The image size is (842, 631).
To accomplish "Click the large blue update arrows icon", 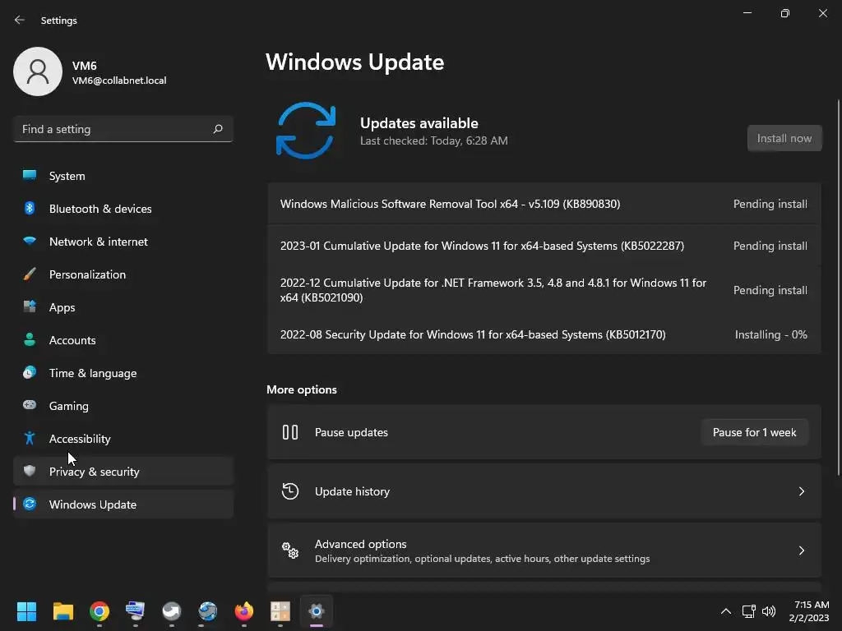I will click(x=306, y=131).
